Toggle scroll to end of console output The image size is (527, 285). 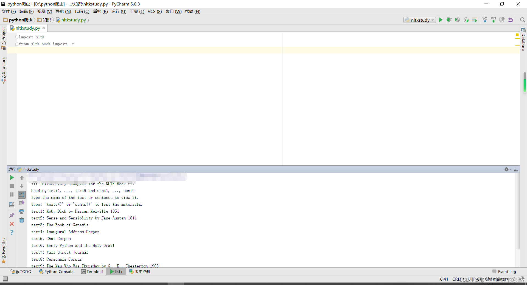click(22, 203)
